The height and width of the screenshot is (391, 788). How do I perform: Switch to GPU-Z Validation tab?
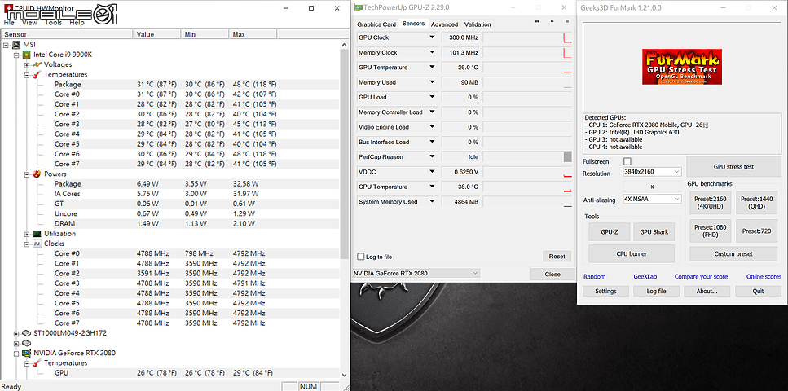click(478, 24)
